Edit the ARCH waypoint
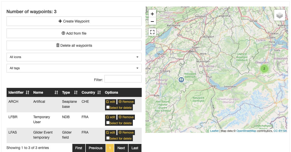Image resolution: width=291 pixels, height=152 pixels. pos(111,102)
